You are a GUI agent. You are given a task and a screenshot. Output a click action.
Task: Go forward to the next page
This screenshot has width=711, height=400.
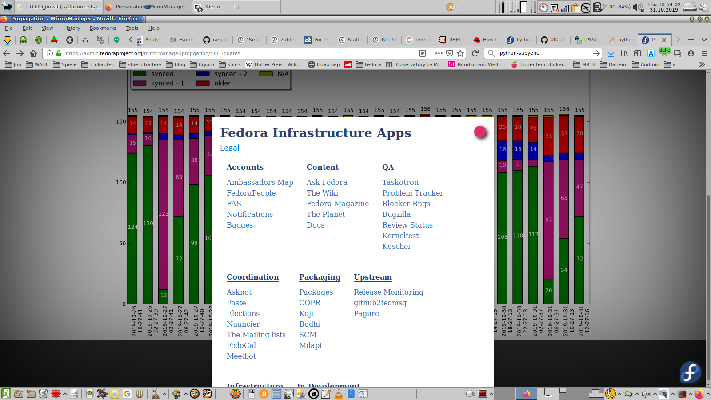pos(20,53)
